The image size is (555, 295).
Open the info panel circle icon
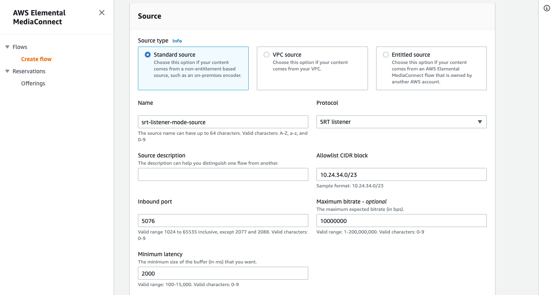tap(546, 8)
